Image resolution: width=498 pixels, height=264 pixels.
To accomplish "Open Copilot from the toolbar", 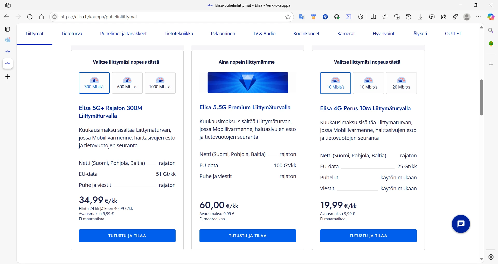I will [x=491, y=17].
